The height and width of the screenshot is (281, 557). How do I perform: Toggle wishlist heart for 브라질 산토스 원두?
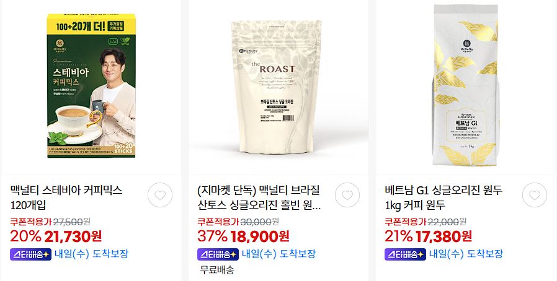click(347, 195)
